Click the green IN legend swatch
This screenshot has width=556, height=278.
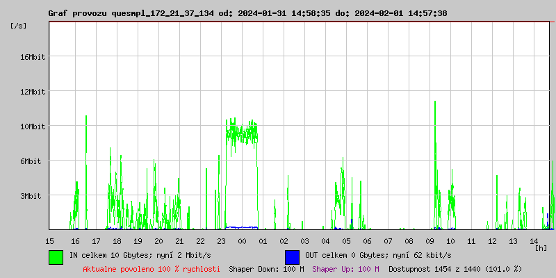56,256
